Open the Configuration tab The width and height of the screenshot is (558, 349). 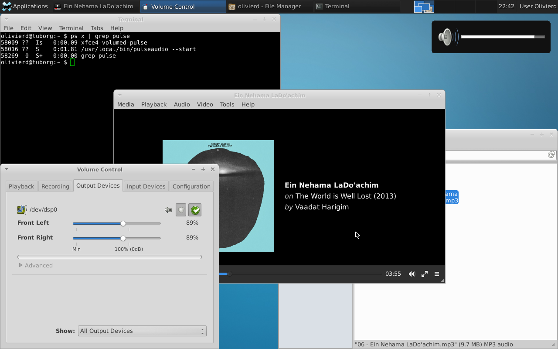coord(191,186)
